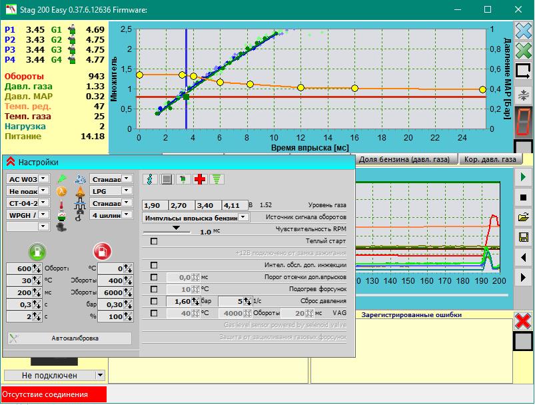The width and height of the screenshot is (535, 405).
Task: Click the Чувствительность RPM slider handle
Action: click(x=176, y=228)
